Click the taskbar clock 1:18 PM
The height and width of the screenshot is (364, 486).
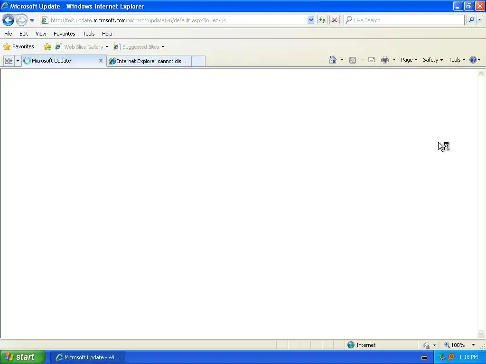(468, 357)
